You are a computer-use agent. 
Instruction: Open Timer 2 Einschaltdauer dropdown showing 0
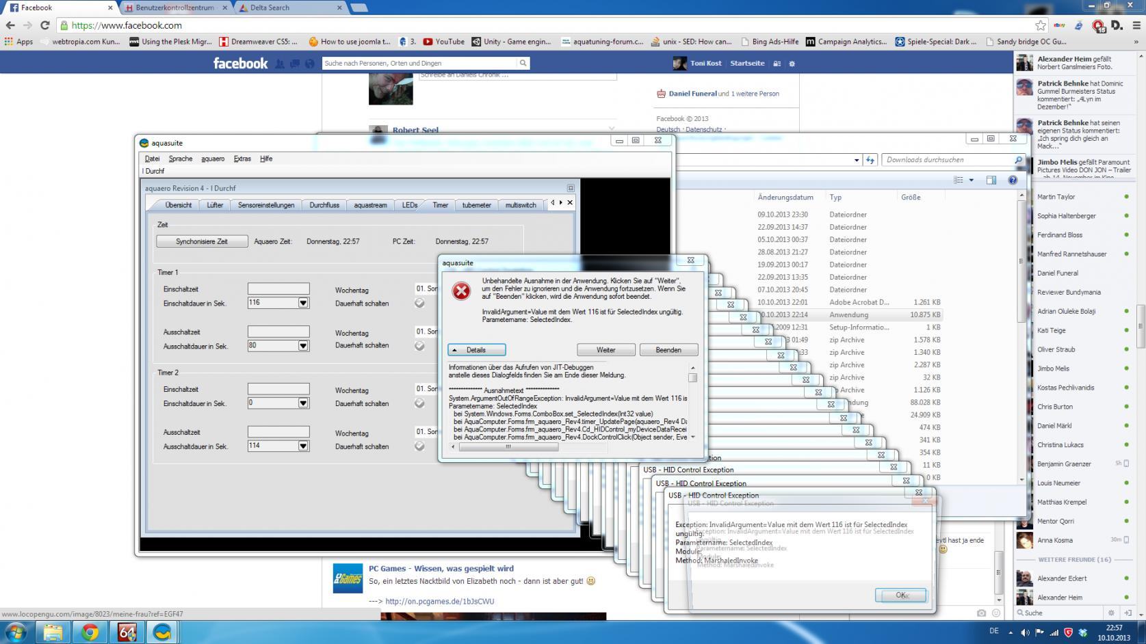303,403
